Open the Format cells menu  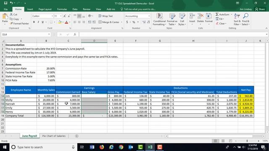[208, 19]
